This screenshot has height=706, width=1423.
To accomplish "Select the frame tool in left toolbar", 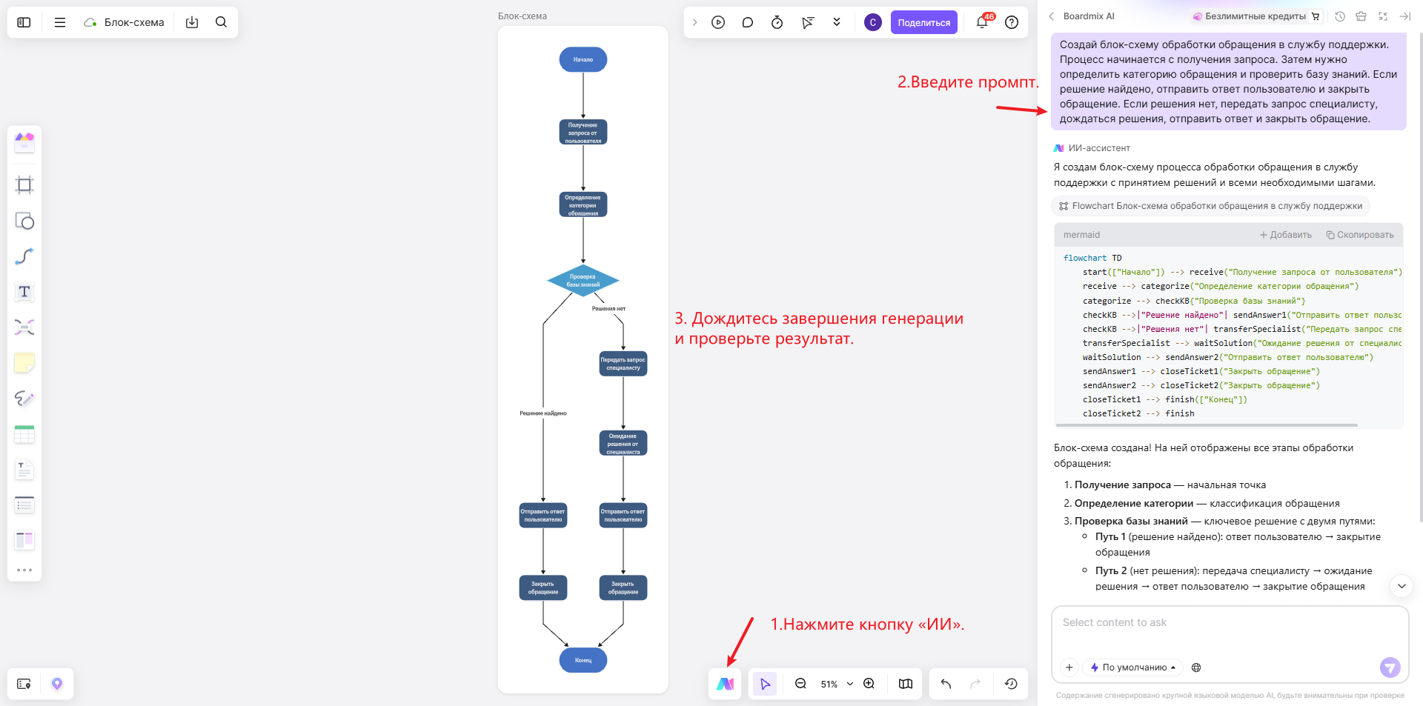I will click(24, 184).
